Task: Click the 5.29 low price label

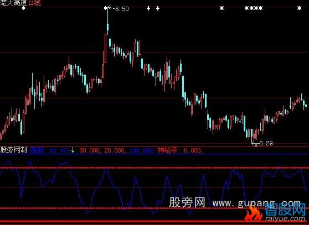Action: (266, 143)
